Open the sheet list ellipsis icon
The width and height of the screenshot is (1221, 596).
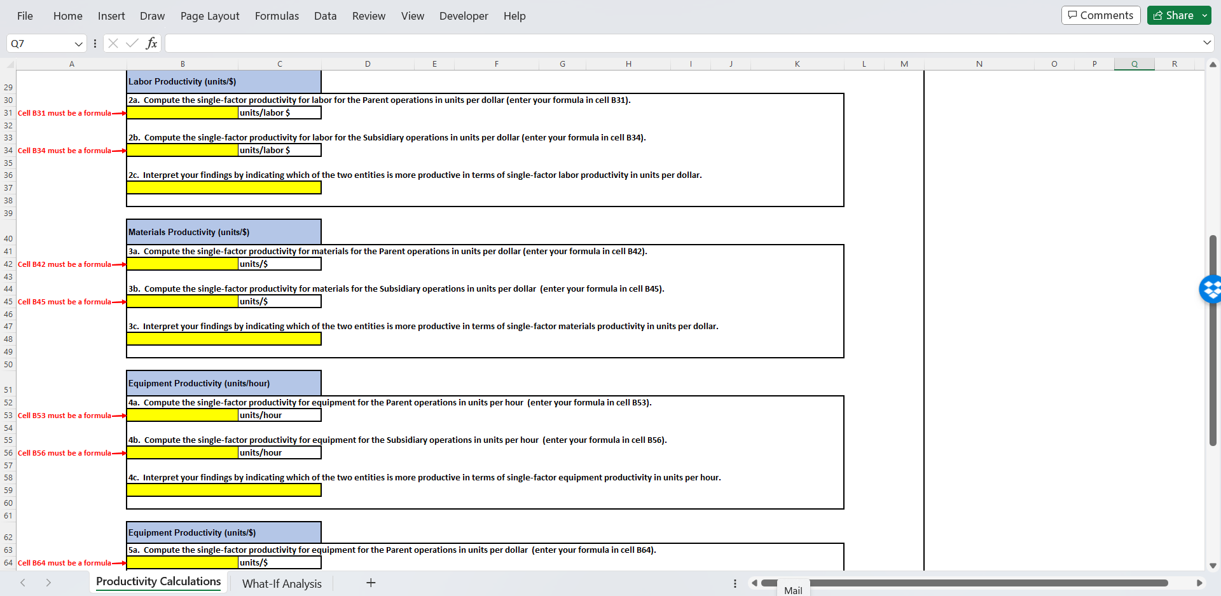tap(735, 583)
